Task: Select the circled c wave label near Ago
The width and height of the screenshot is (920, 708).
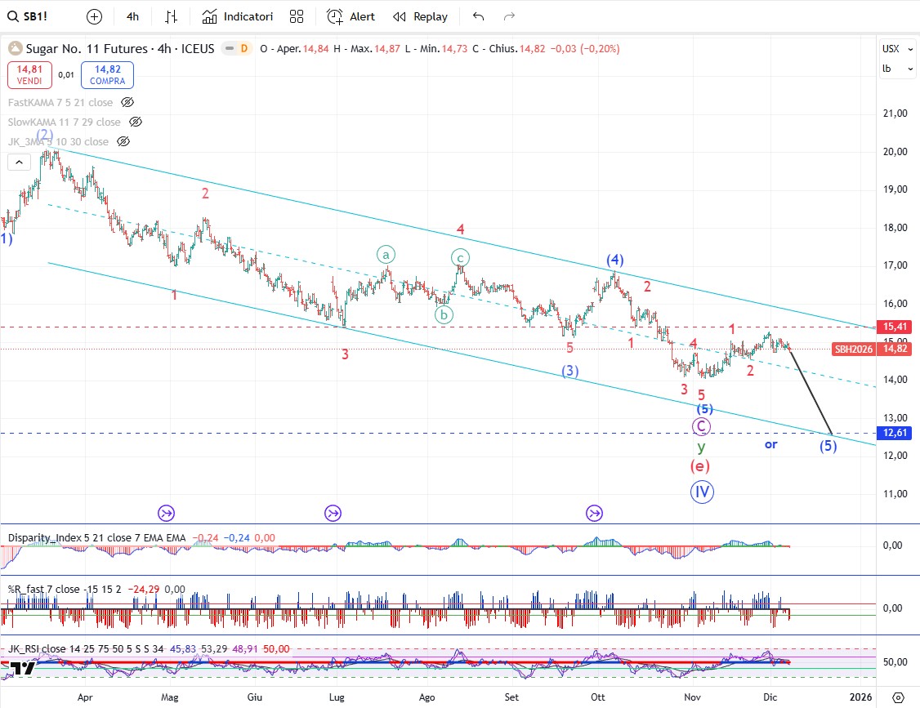Action: tap(460, 257)
